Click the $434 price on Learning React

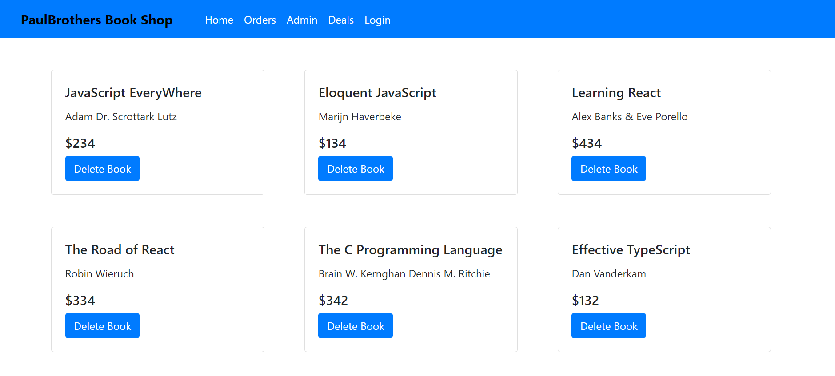pyautogui.click(x=587, y=143)
